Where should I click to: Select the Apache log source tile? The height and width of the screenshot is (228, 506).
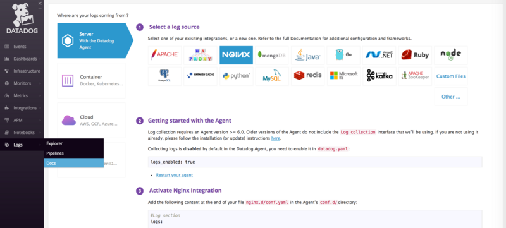[x=164, y=55]
